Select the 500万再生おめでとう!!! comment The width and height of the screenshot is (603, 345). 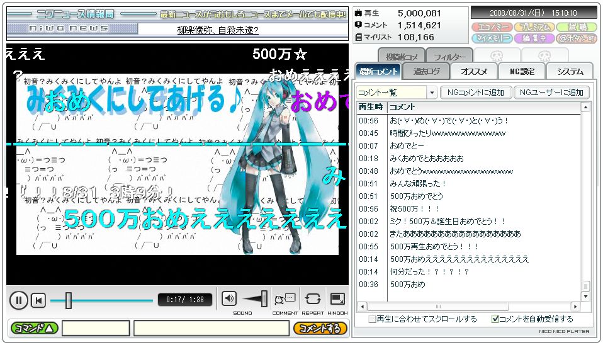point(469,247)
